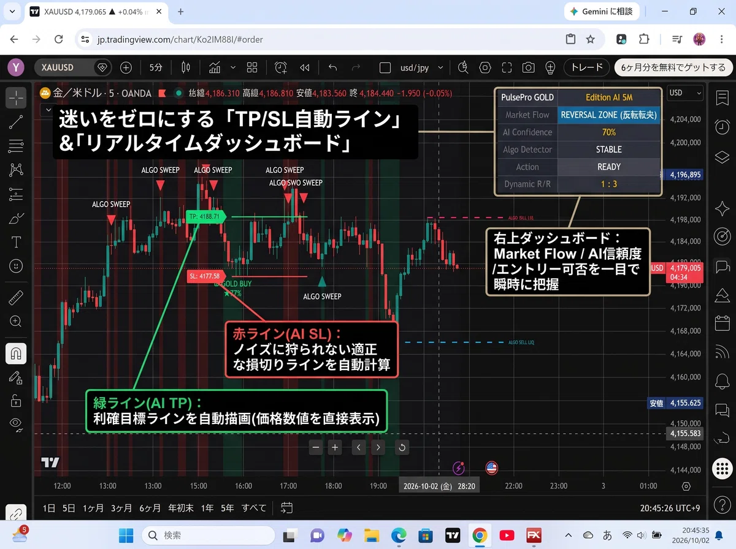Select the 1ヶ月 date range tab

[93, 508]
